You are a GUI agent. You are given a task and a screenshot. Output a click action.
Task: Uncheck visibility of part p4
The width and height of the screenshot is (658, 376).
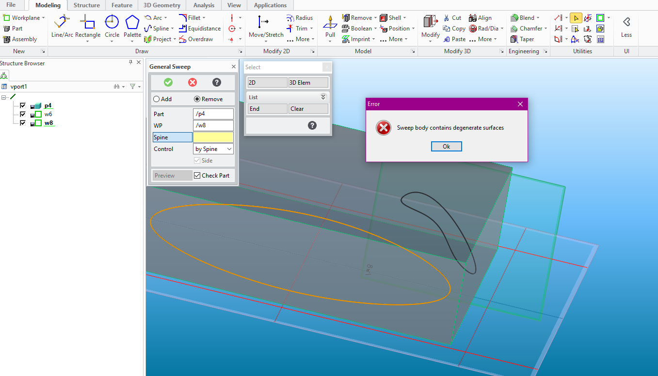tap(22, 105)
